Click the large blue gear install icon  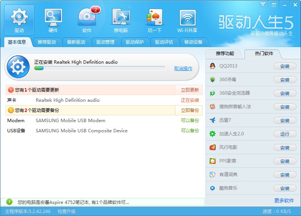(18, 67)
